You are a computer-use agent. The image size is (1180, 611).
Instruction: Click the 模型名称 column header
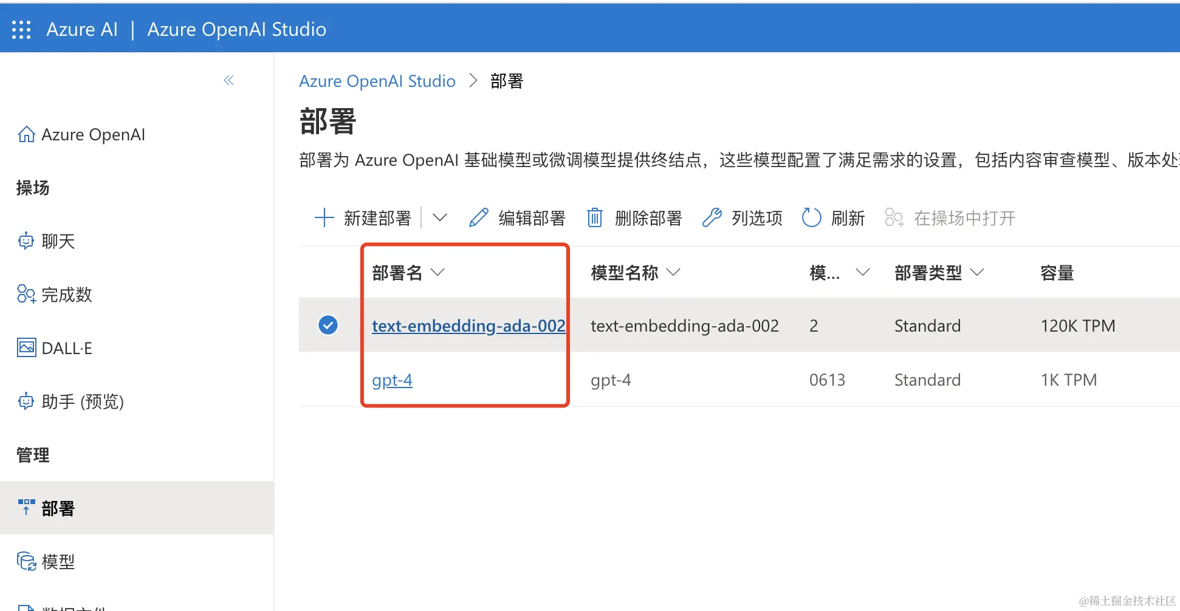coord(625,273)
